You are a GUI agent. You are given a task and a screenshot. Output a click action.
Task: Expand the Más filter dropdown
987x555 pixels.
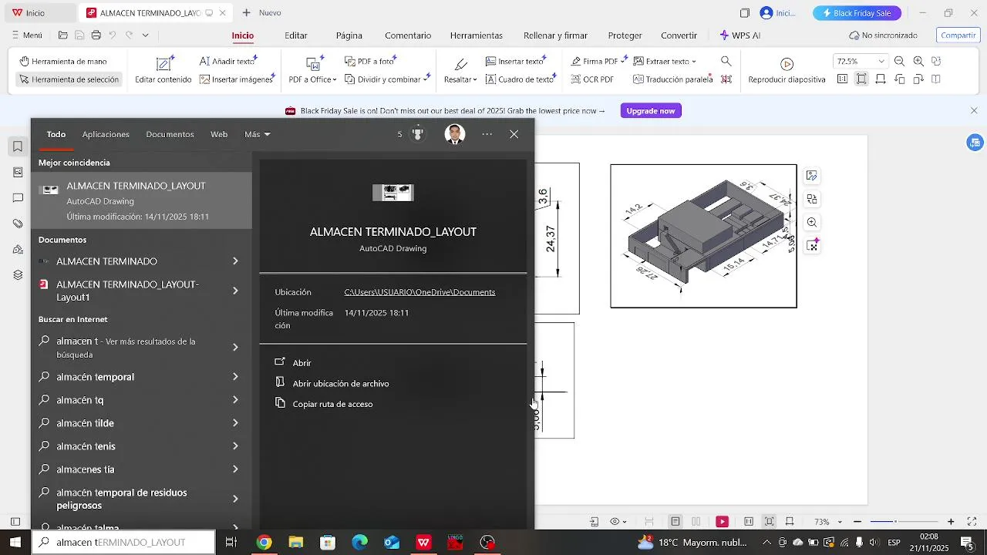258,134
